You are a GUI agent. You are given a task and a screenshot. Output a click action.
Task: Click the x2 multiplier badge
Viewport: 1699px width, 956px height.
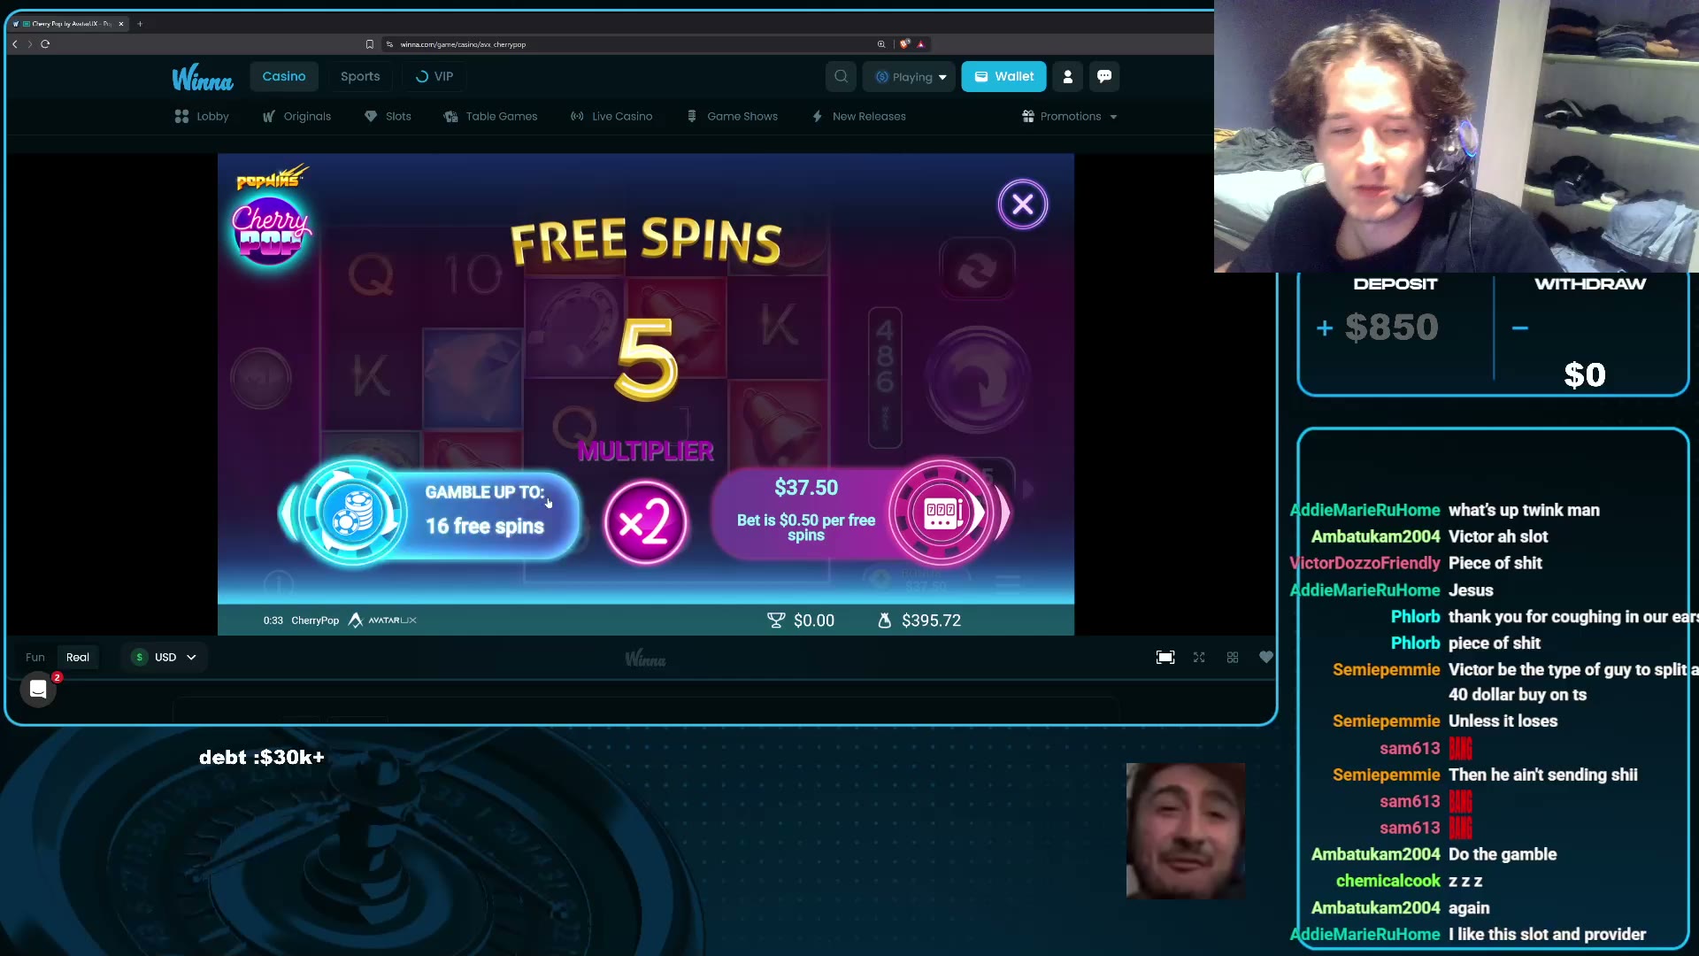coord(646,523)
